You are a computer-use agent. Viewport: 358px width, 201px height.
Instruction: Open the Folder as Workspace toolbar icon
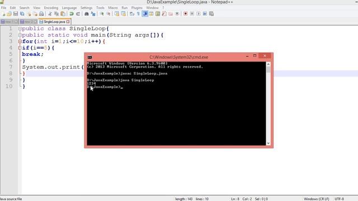(171, 14)
